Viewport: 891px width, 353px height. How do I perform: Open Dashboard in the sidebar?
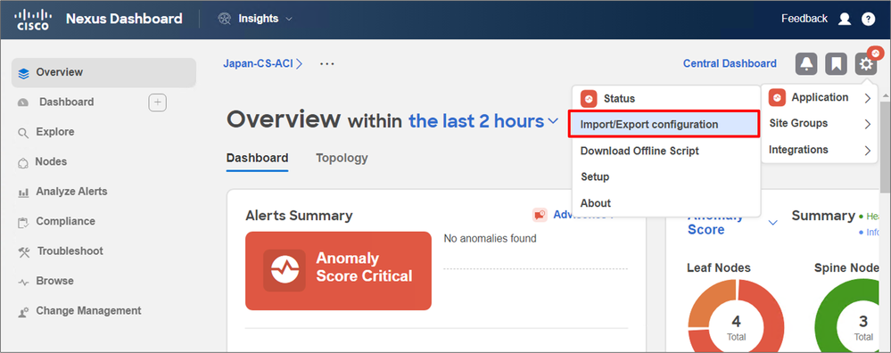[x=67, y=103]
